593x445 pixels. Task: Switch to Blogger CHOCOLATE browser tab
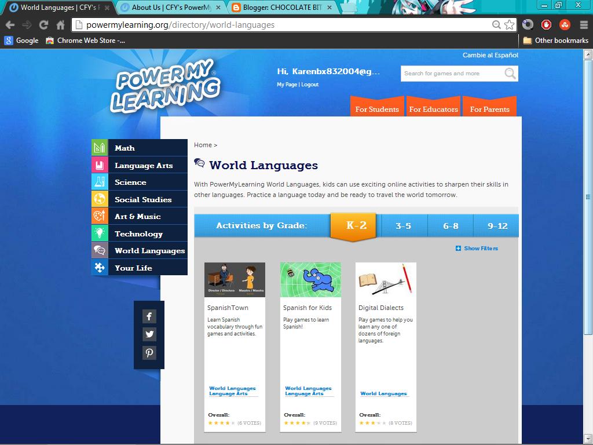pos(282,7)
